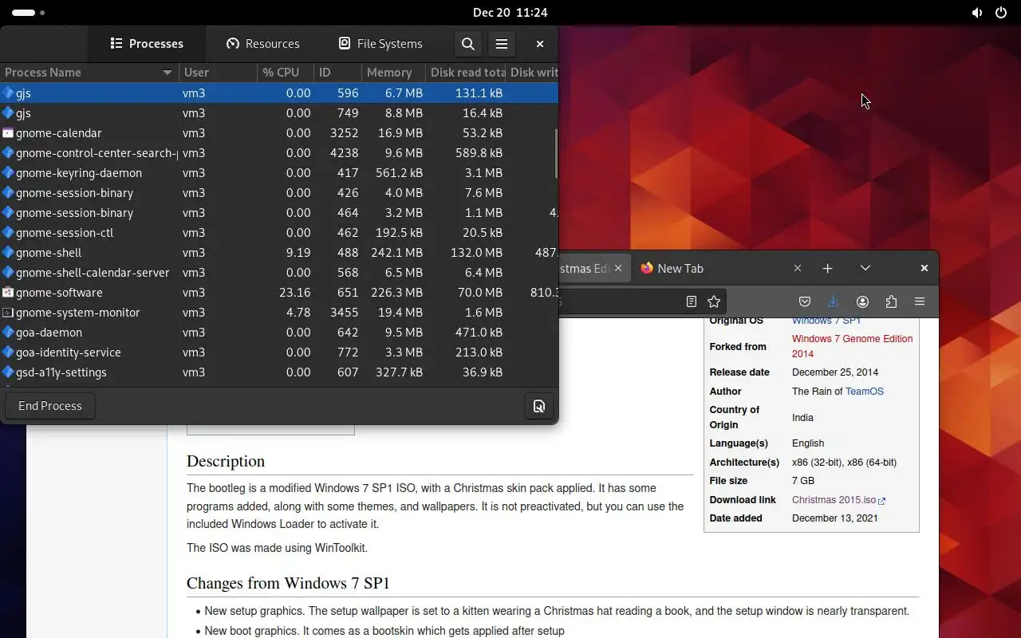This screenshot has height=638, width=1021.
Task: Click Changes from Windows 7 SP1 heading
Action: click(288, 583)
